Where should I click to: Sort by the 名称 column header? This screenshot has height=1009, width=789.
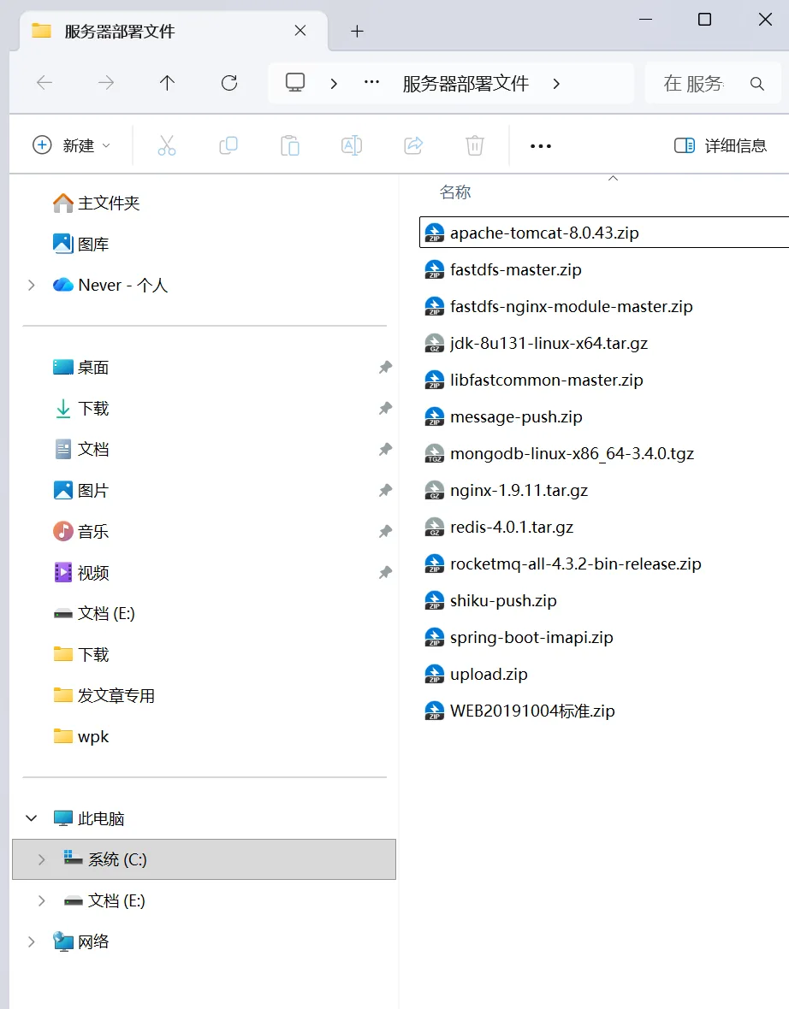[454, 192]
